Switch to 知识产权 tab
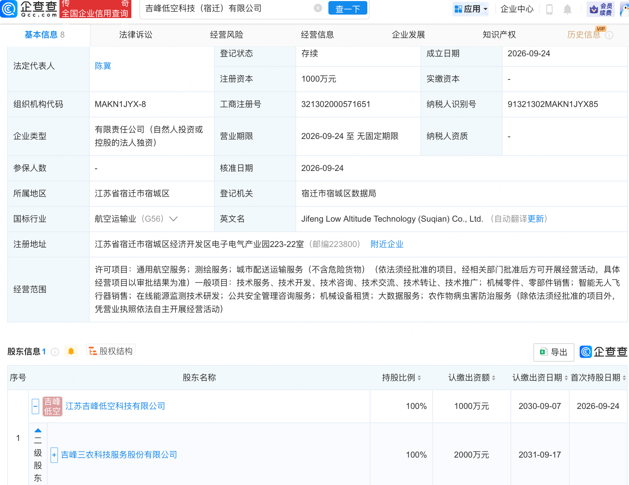629x485 pixels. (499, 35)
